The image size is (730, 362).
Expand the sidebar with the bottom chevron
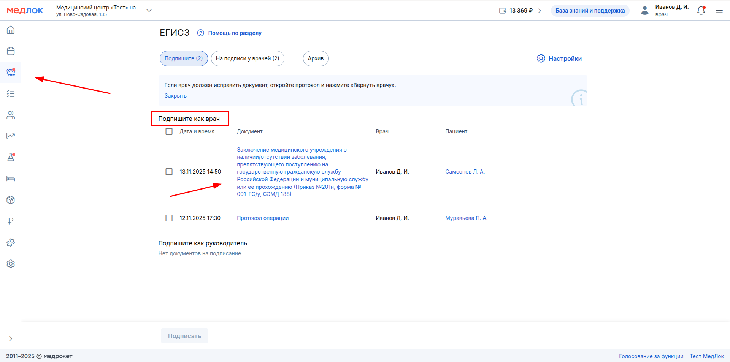[11, 338]
